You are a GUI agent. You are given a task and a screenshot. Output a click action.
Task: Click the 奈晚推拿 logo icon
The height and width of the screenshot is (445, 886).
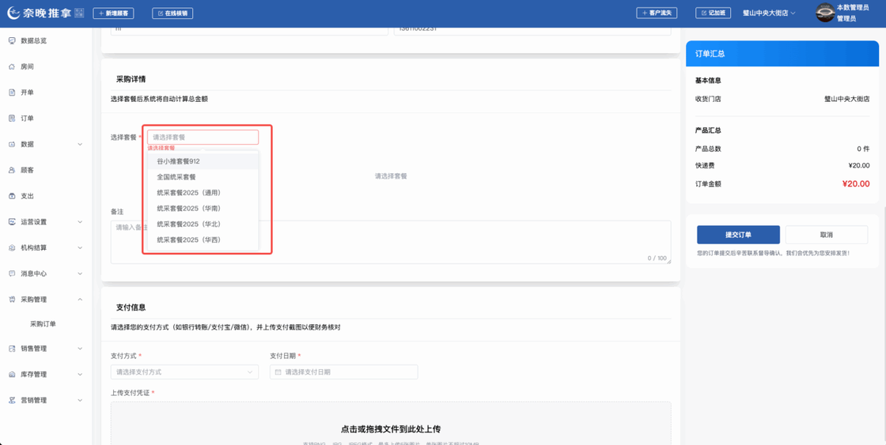13,12
